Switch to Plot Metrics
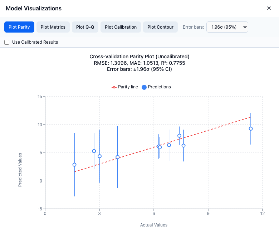Screen dimensions: 279x239 click(x=53, y=27)
